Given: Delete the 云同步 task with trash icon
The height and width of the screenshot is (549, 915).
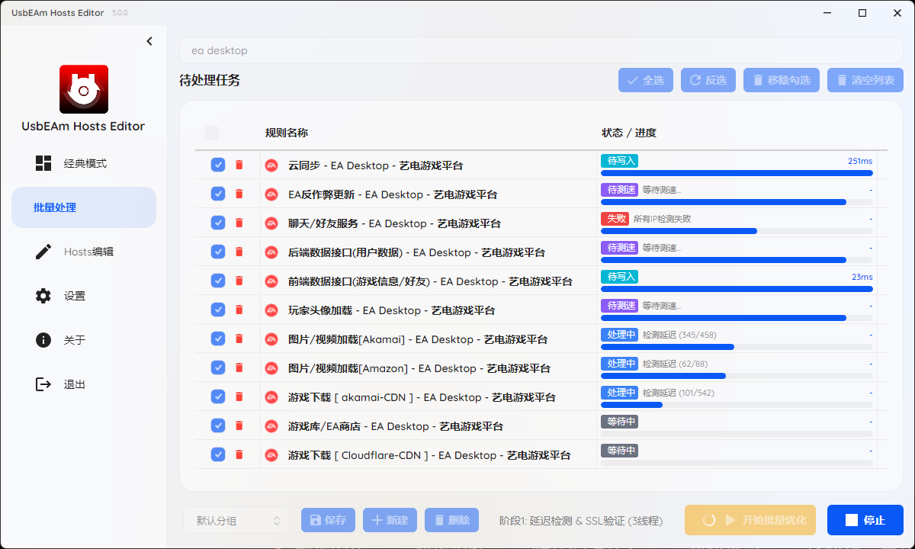Looking at the screenshot, I should coord(239,165).
